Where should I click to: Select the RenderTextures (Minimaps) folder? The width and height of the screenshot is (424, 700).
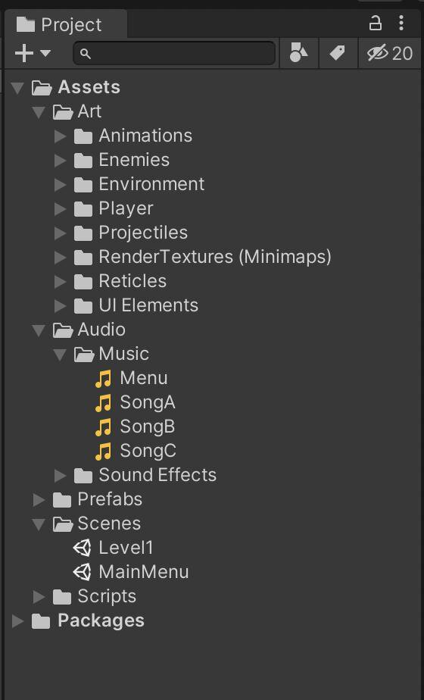[x=202, y=257]
